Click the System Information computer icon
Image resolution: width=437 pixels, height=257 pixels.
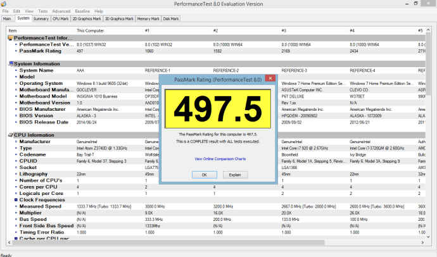pyautogui.click(x=11, y=64)
